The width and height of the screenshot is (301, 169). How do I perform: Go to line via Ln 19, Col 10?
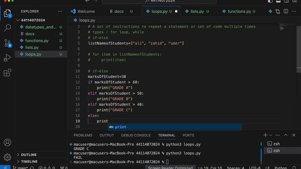pyautogui.click(x=210, y=168)
